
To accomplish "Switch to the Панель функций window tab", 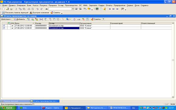I will click(x=15, y=101).
